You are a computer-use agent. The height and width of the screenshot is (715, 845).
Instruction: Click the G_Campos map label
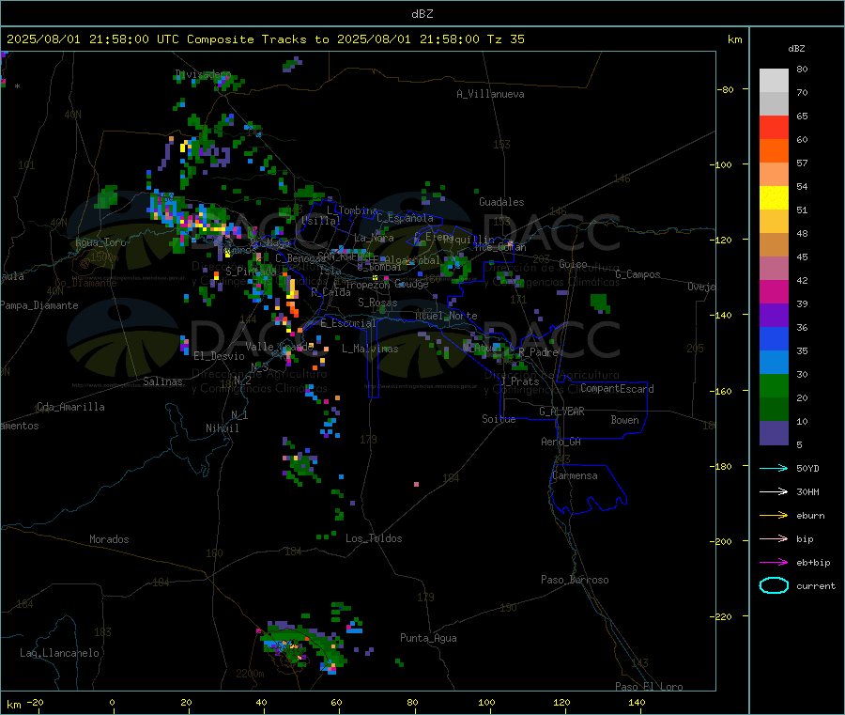point(638,274)
